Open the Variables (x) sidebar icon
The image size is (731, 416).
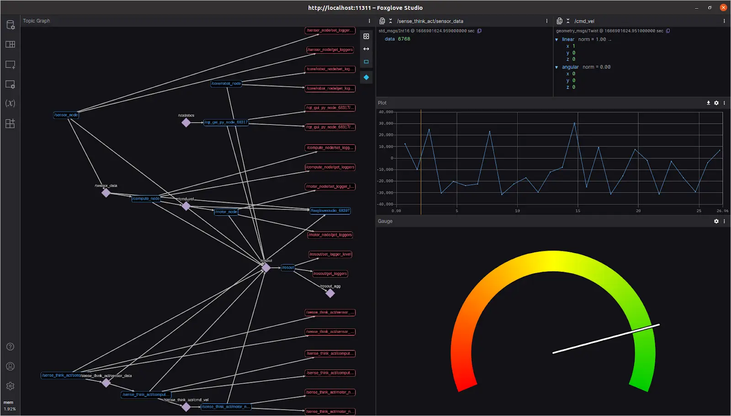pyautogui.click(x=10, y=104)
